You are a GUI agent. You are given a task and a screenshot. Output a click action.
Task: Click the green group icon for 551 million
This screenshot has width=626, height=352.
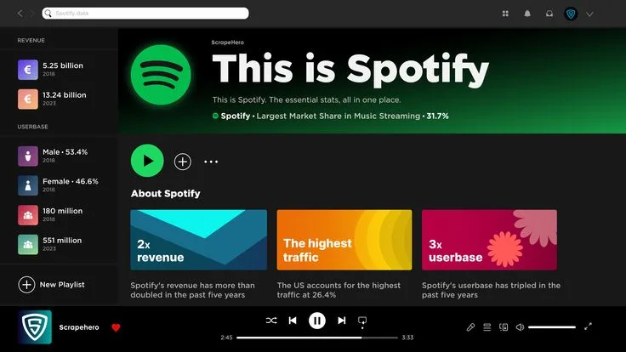coord(28,245)
